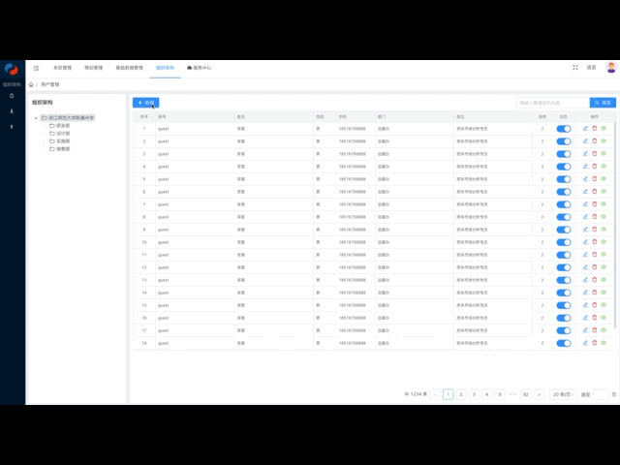Click the edit pencil in row 7
Viewport: 620px width, 465px height.
[585, 204]
